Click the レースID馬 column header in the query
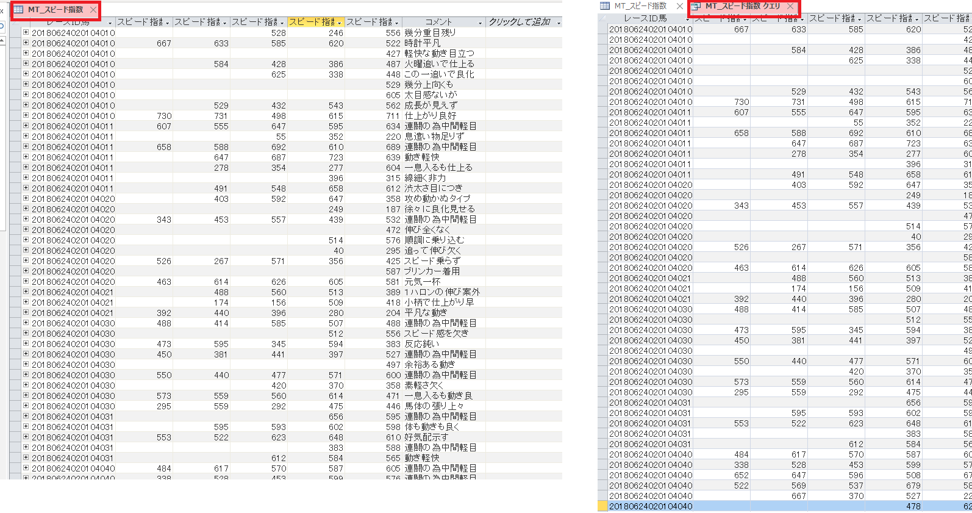 coord(645,18)
